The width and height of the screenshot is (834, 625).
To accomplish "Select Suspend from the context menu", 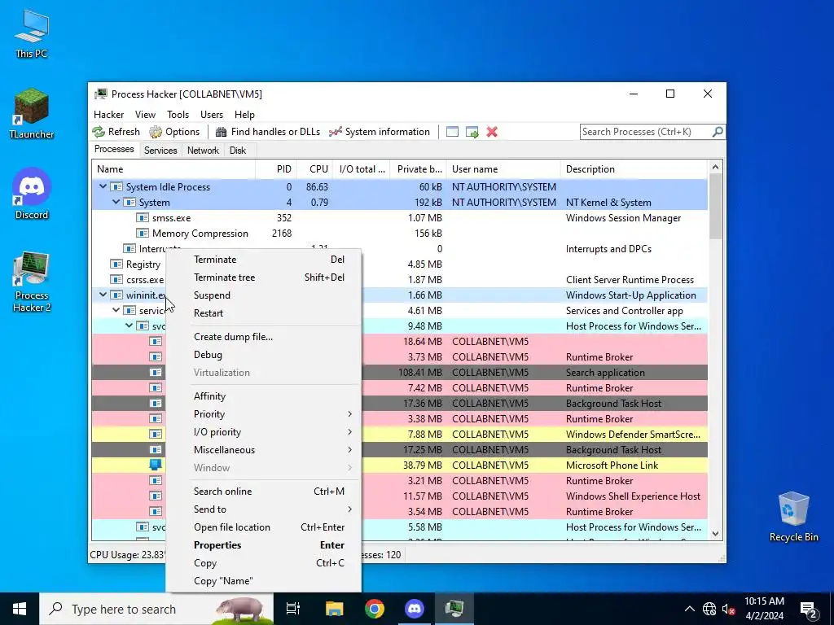I will (264, 295).
